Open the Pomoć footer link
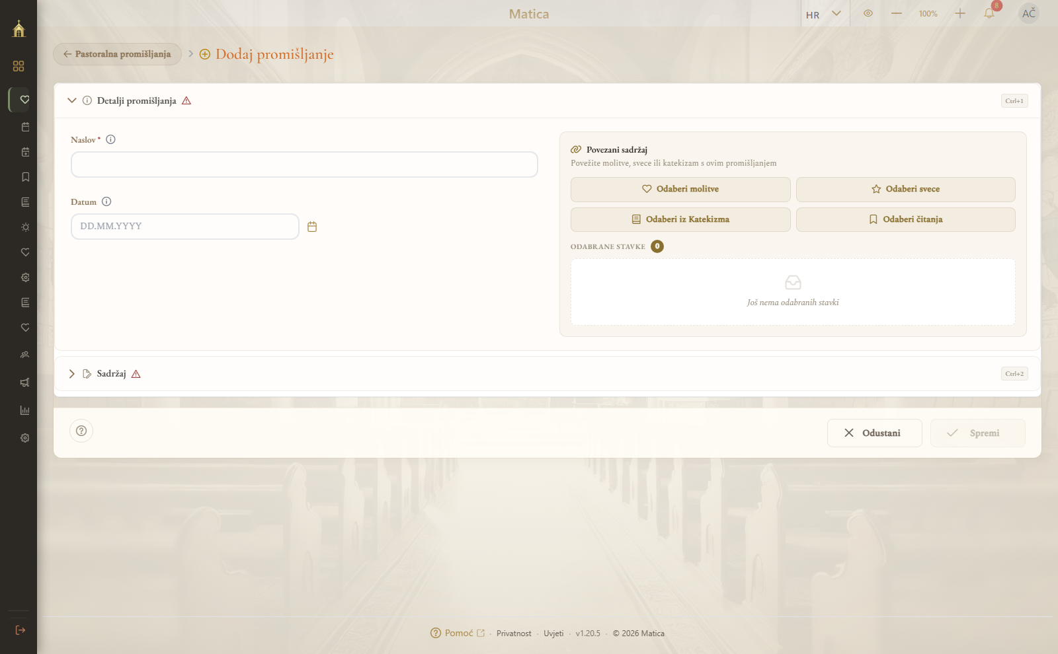 pos(458,633)
